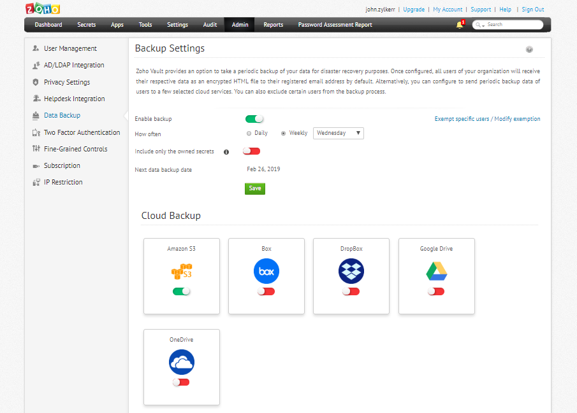Go to Fine-Grained Controls section

76,149
